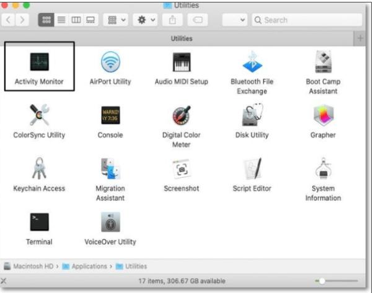
Task: Open the blank dropdown beside search
Action: pos(235,20)
